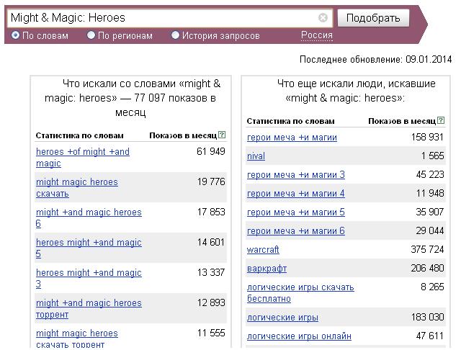The width and height of the screenshot is (461, 350).
Task: Click the value '35 907' in the right table
Action: coord(430,212)
